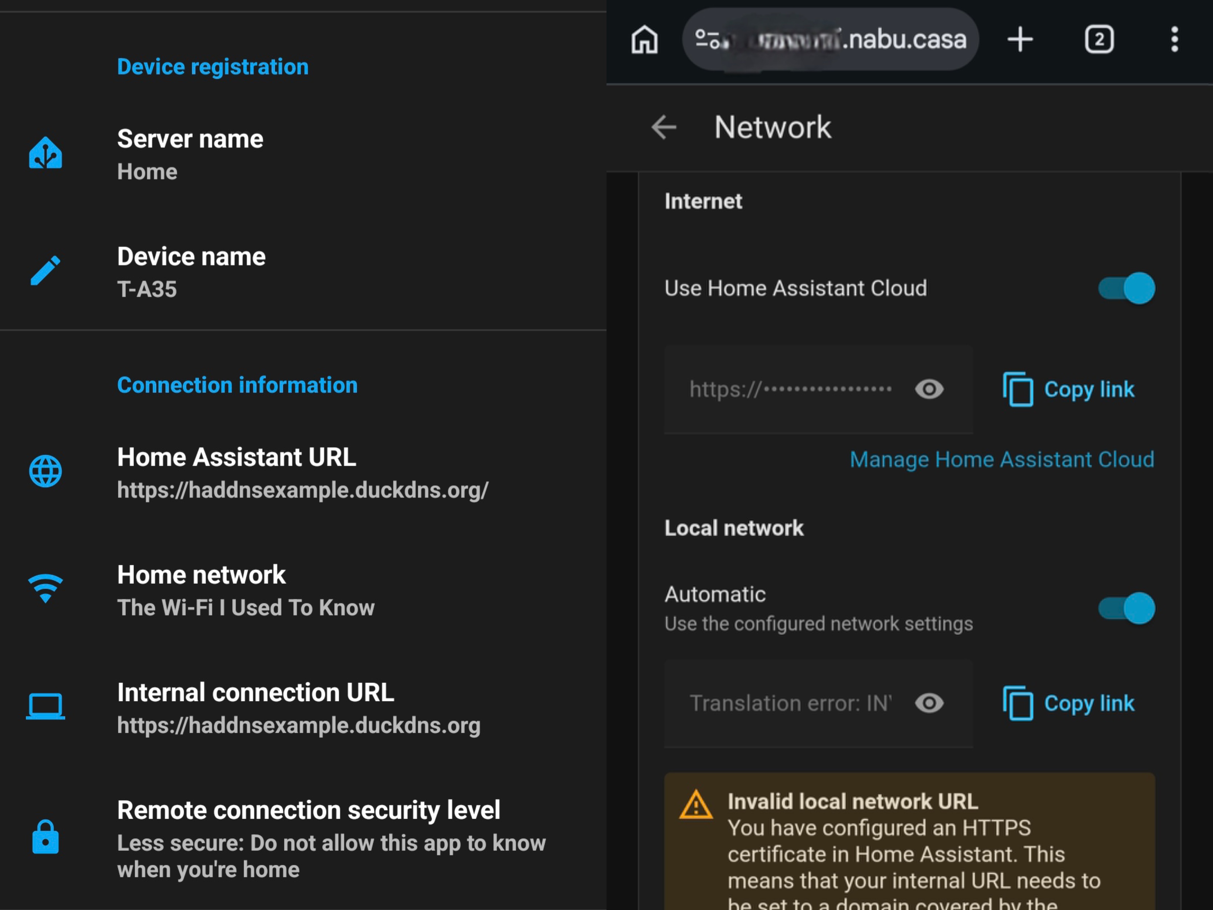Open the Internal connection URL setting

(299, 708)
